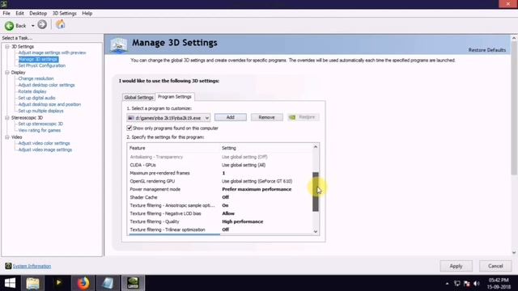Select Adjust video image settings
This screenshot has width=518, height=291.
[x=45, y=150]
